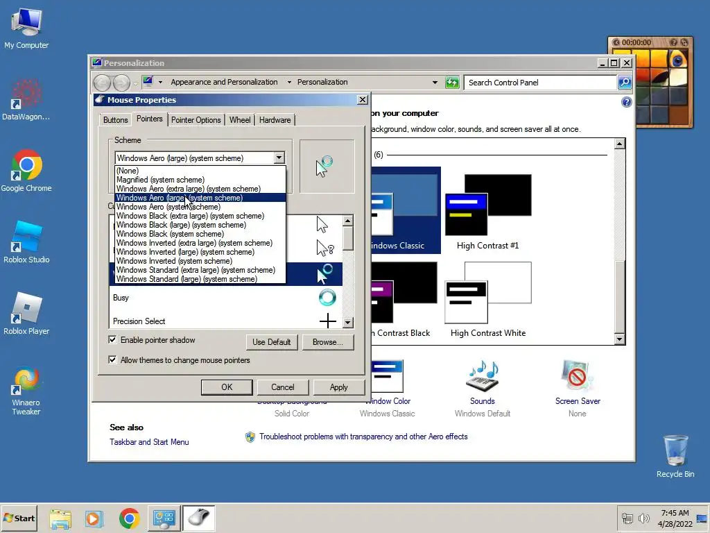This screenshot has height=533, width=710.
Task: Choose Magnified (system scheme)
Action: (x=200, y=180)
